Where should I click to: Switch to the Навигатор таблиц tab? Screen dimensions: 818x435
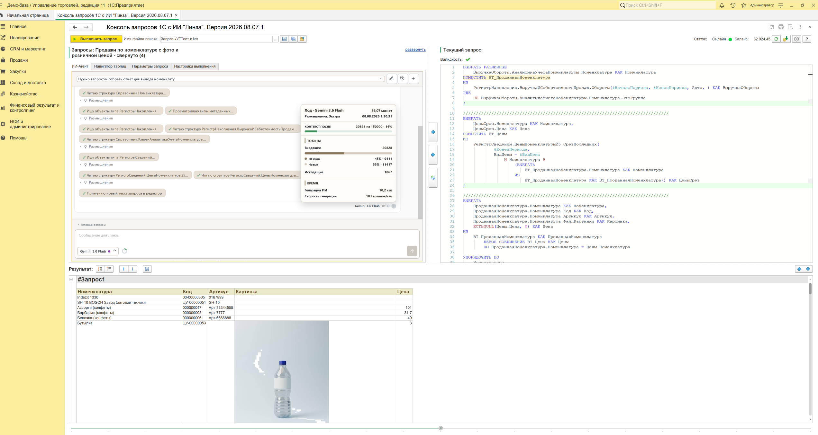[110, 67]
